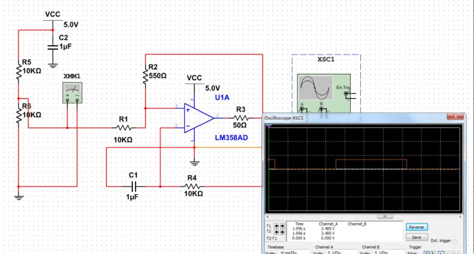Image resolution: width=474 pixels, height=254 pixels.
Task: Click the T2-T1 0.000 s time reading
Action: pyautogui.click(x=299, y=238)
